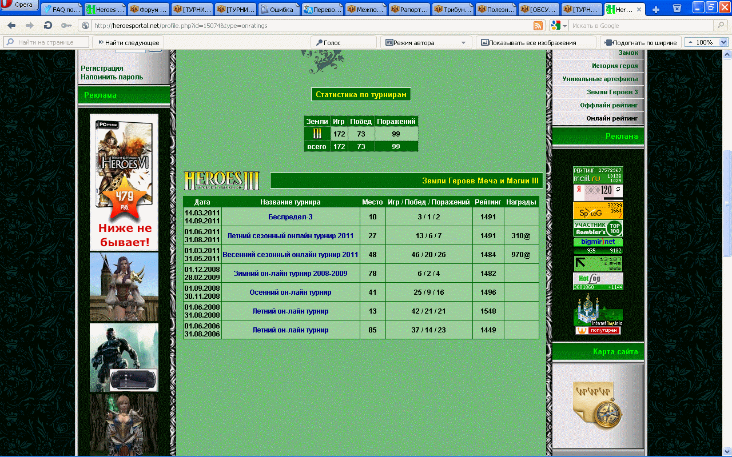Switch to the Форум tab

coord(149,10)
